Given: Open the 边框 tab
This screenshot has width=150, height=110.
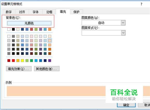Looking at the screenshot, I should [x=49, y=12].
